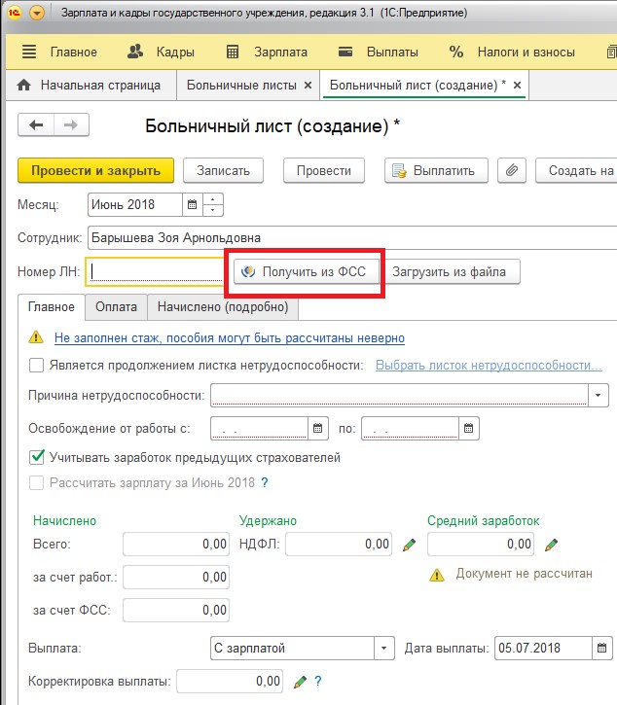Viewport: 617px width, 705px height.
Task: Open the Зарплата menu
Action: pos(266,52)
